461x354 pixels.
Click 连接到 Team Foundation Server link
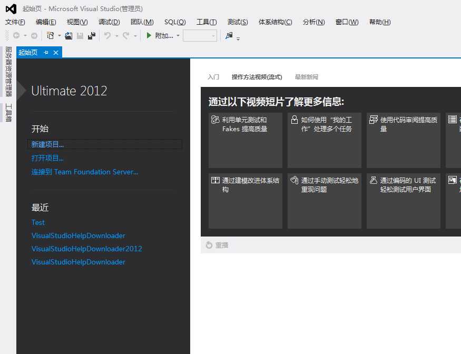85,172
